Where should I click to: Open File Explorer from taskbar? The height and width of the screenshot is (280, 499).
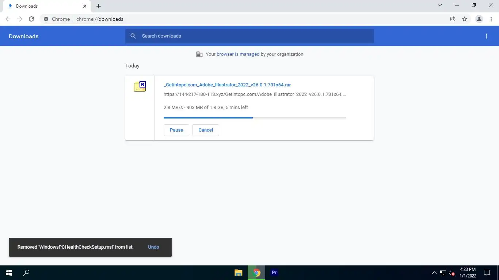tap(239, 273)
